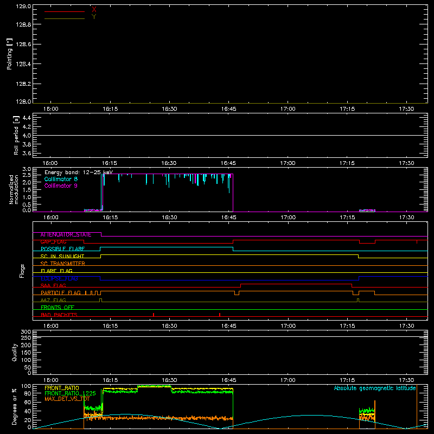
Task: Click the ECLIPSE_FLAG label
Action: [x=59, y=278]
